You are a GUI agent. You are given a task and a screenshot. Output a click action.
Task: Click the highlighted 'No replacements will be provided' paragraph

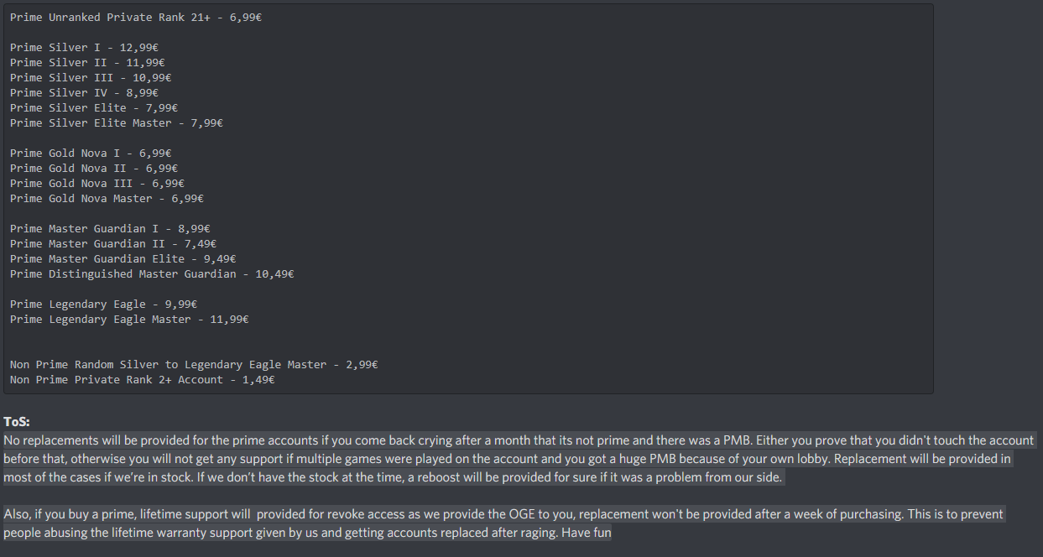tap(519, 459)
